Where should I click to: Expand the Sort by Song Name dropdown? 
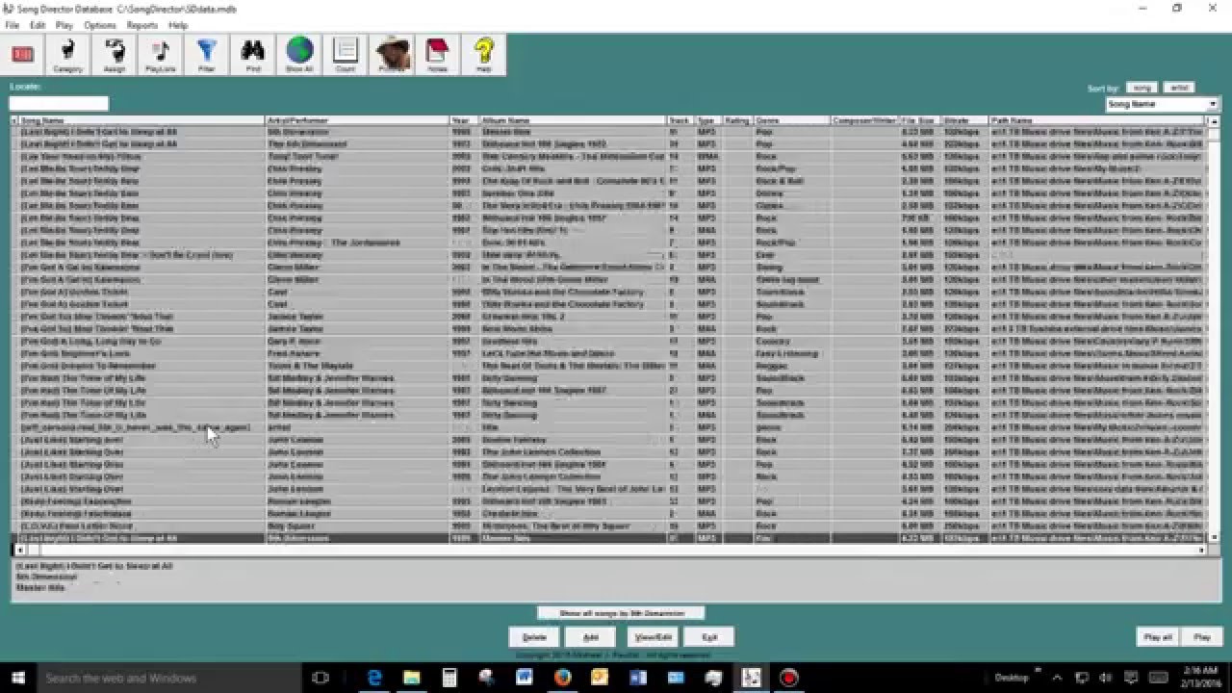pyautogui.click(x=1213, y=104)
